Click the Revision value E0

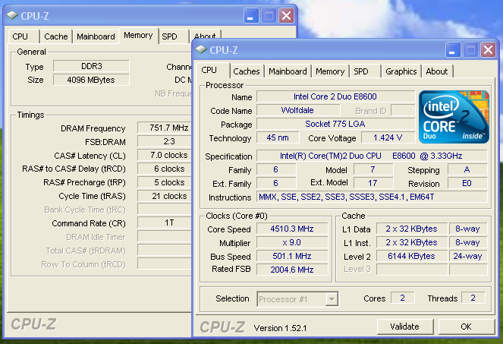point(467,184)
